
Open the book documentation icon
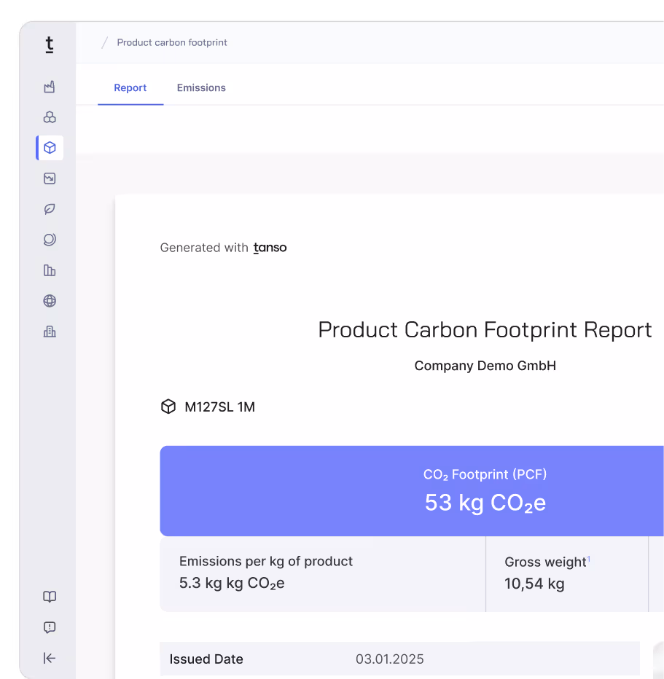[x=50, y=597]
